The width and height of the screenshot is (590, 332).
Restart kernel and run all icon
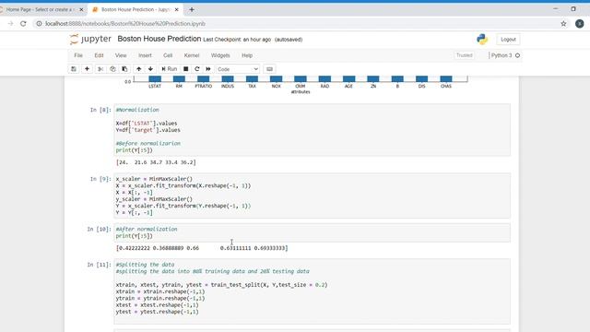[208, 69]
